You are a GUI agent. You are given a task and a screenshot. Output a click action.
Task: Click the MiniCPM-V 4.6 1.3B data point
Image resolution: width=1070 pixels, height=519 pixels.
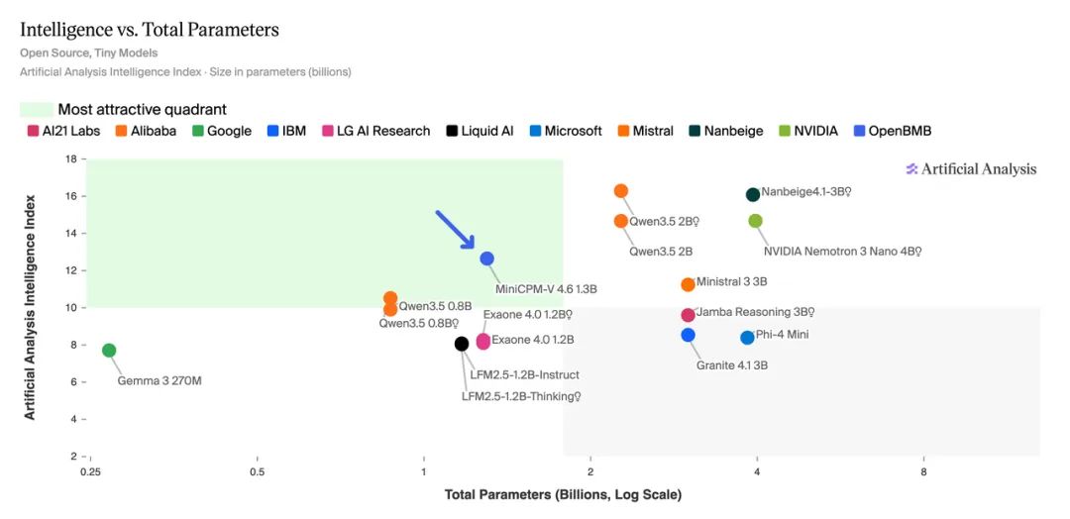(486, 259)
